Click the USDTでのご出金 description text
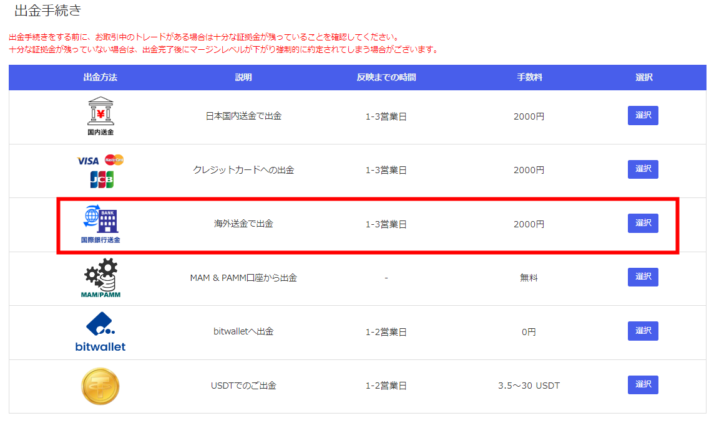Image resolution: width=714 pixels, height=426 pixels. pyautogui.click(x=243, y=386)
